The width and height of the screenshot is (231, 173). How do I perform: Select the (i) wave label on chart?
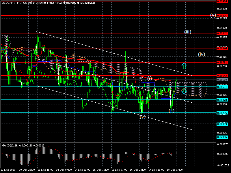tap(150, 78)
